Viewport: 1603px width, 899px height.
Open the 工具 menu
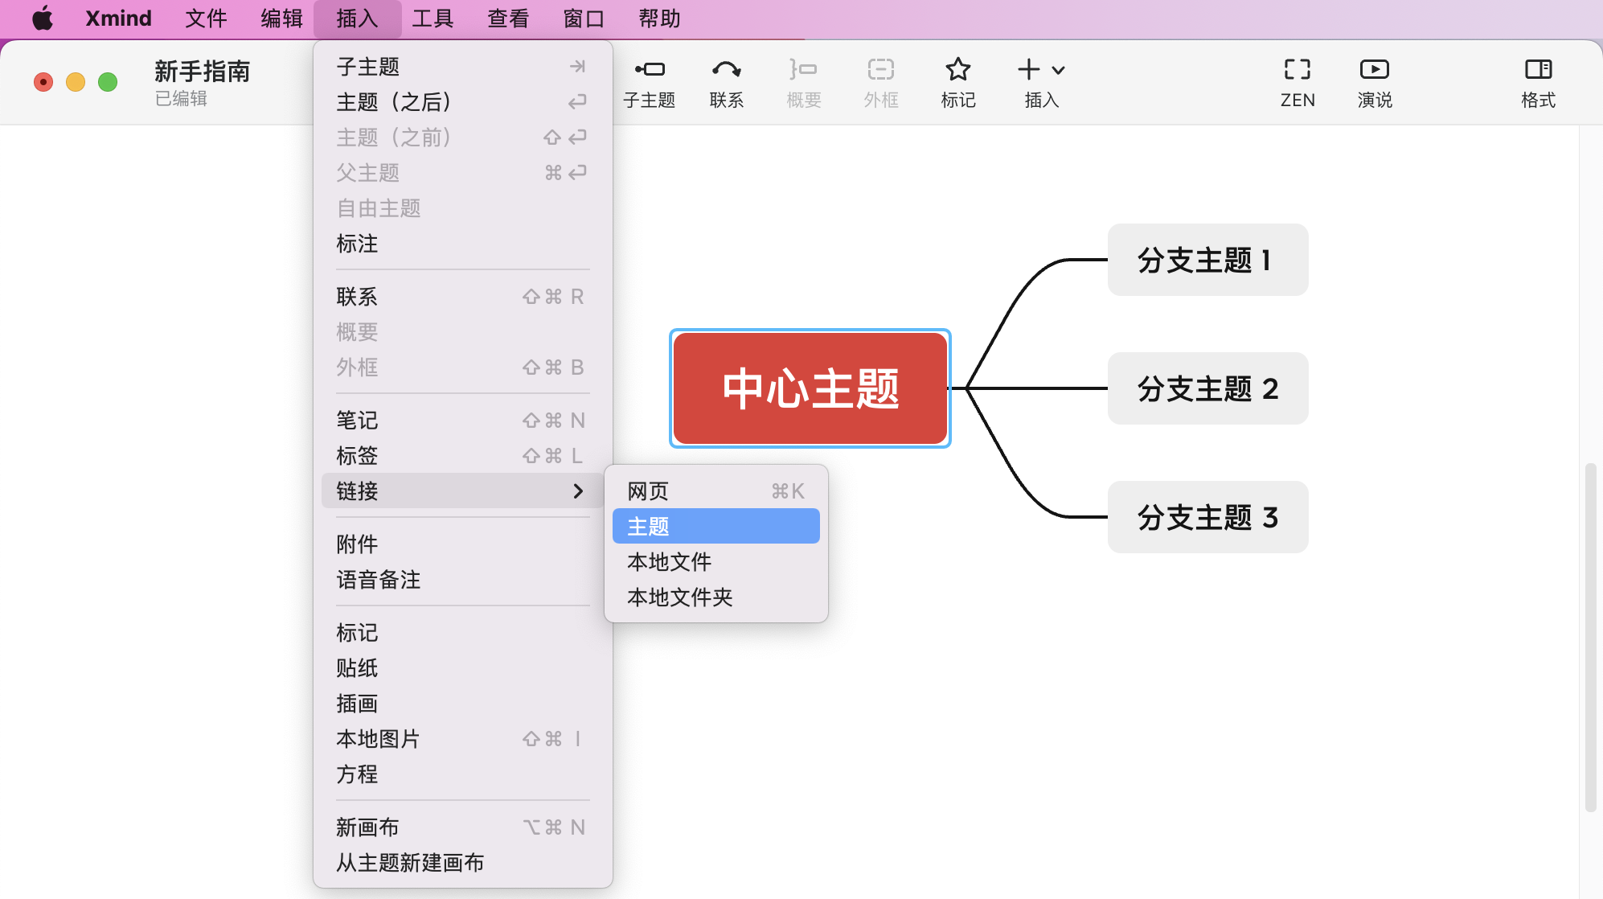(x=433, y=18)
